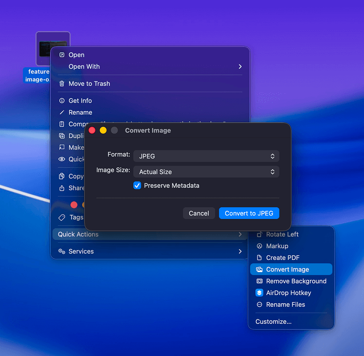
Task: Choose Customize... in the Quick Actions submenu
Action: click(x=273, y=322)
